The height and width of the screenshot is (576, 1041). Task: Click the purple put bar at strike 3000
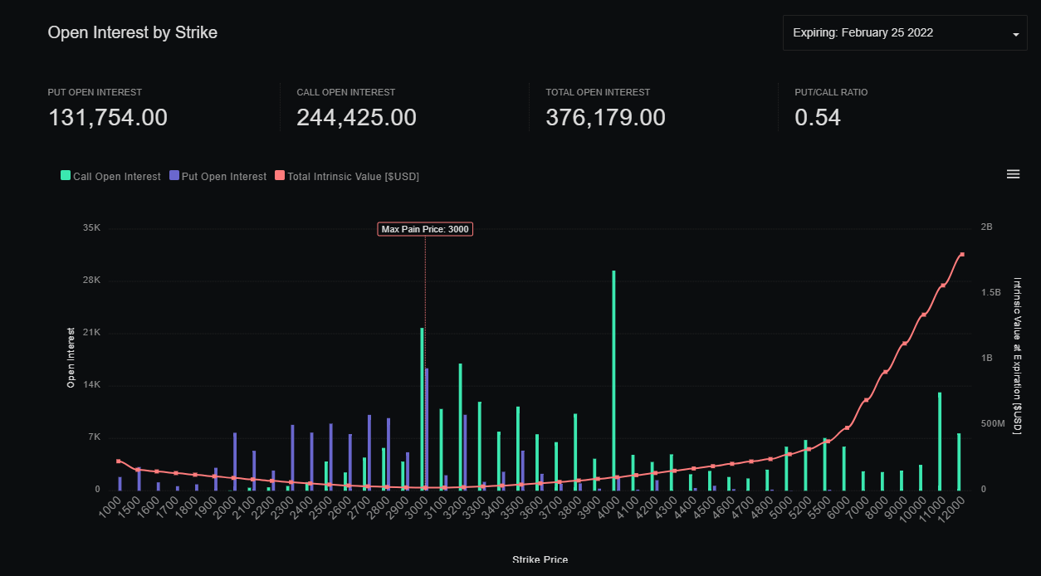click(x=427, y=429)
